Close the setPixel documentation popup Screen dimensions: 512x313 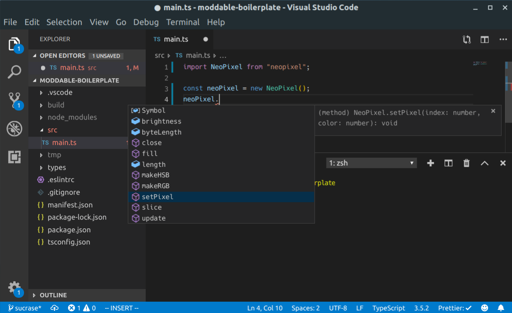[x=493, y=111]
